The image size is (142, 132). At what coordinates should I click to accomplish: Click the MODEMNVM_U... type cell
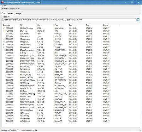coord(61,86)
